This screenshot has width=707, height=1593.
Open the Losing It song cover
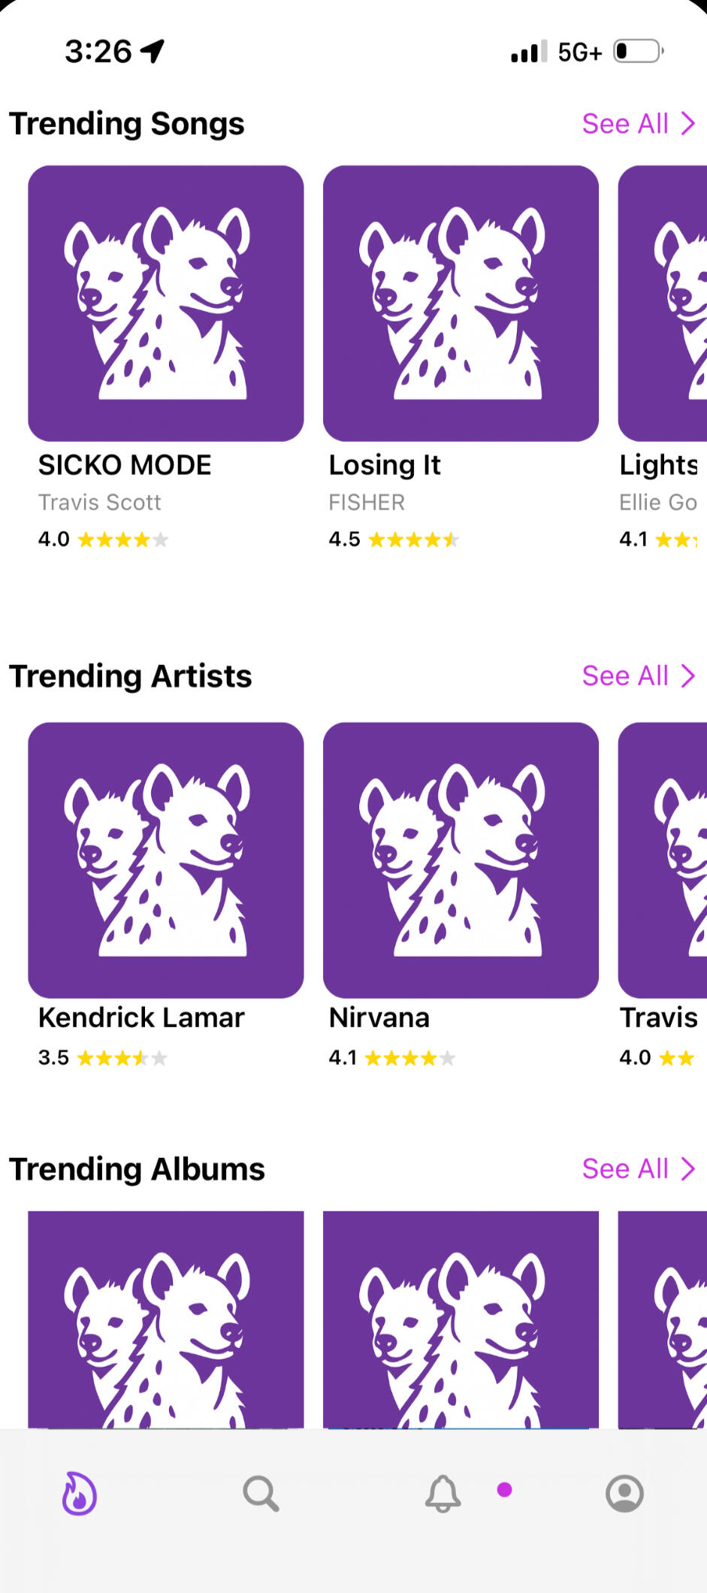tap(461, 303)
